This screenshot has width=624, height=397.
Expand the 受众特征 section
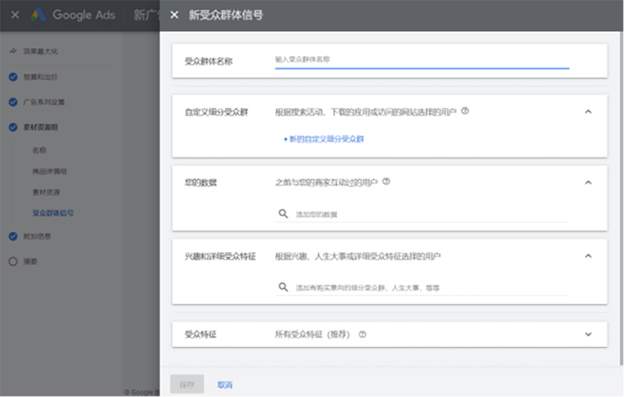point(588,334)
